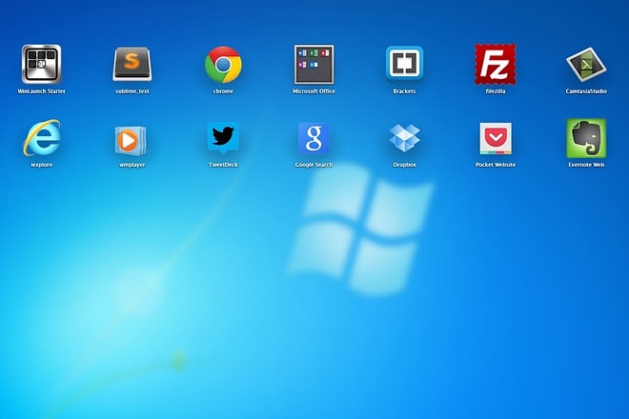The width and height of the screenshot is (629, 419).
Task: Click the "Brackets" label text
Action: click(x=404, y=91)
